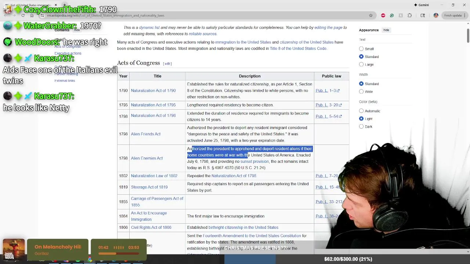Open the Pub. L. 1–3 external link icon
Viewport: 470px width, 264px height.
click(338, 91)
